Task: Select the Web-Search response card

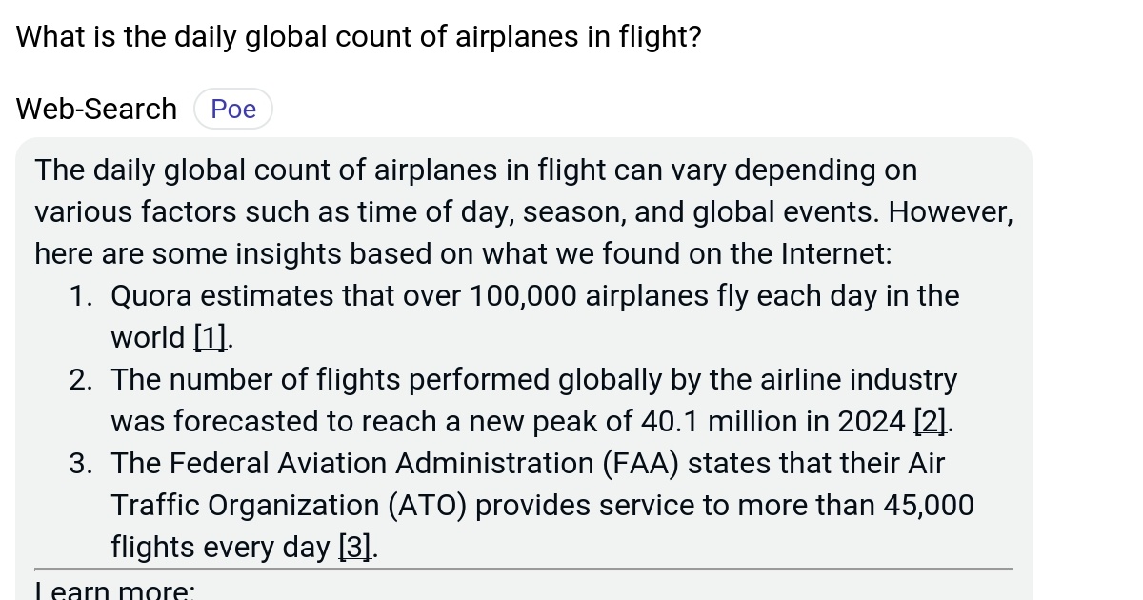Action: click(x=524, y=362)
